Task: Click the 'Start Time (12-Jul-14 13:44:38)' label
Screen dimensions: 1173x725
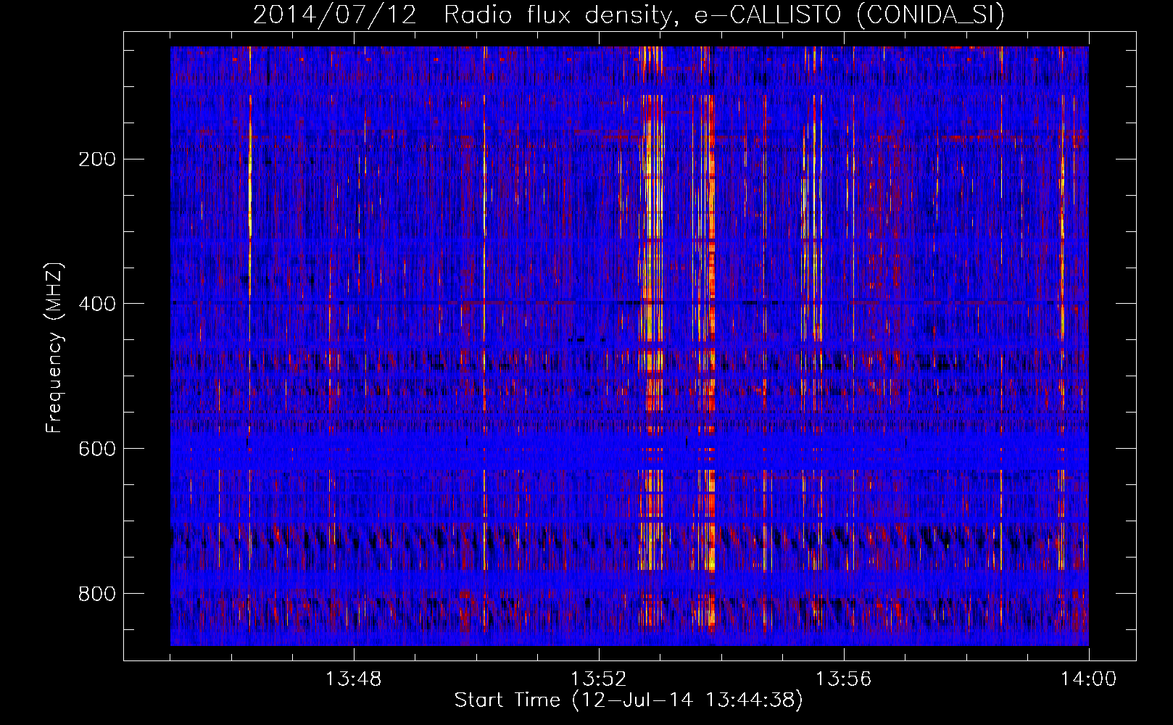Action: [629, 700]
